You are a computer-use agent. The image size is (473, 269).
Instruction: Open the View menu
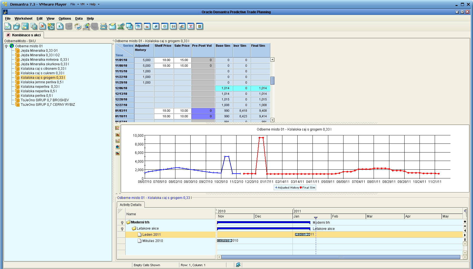pyautogui.click(x=50, y=19)
